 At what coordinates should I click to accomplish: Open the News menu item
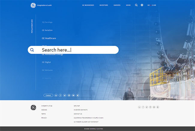pyautogui.click(x=128, y=5)
